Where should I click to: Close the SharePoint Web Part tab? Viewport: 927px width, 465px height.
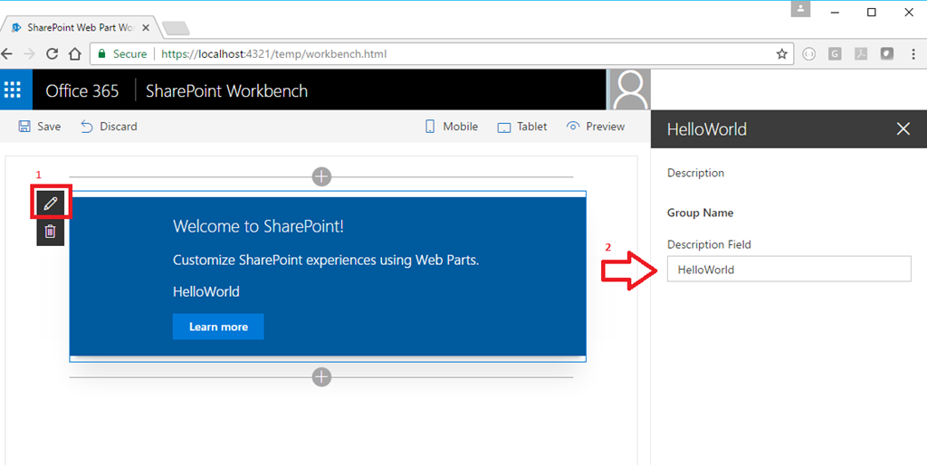[x=146, y=28]
